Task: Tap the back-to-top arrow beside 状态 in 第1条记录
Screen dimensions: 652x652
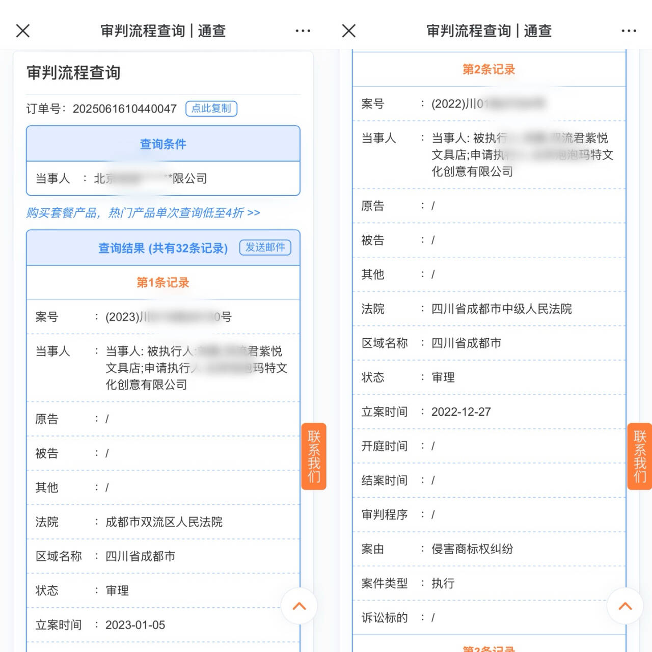Action: pos(300,606)
